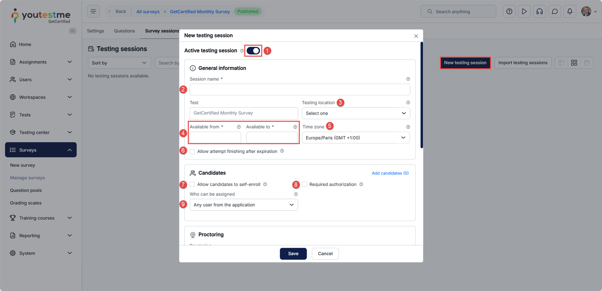Switch to the Questions tab
Viewport: 602px width, 291px height.
[124, 31]
